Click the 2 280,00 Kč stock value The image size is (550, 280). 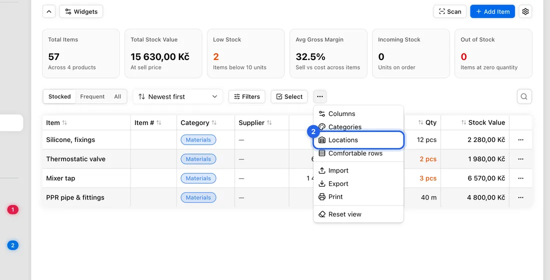(486, 139)
